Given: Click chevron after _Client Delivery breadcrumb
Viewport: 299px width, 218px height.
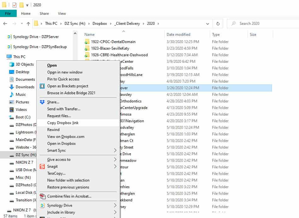Looking at the screenshot, I should tap(143, 24).
